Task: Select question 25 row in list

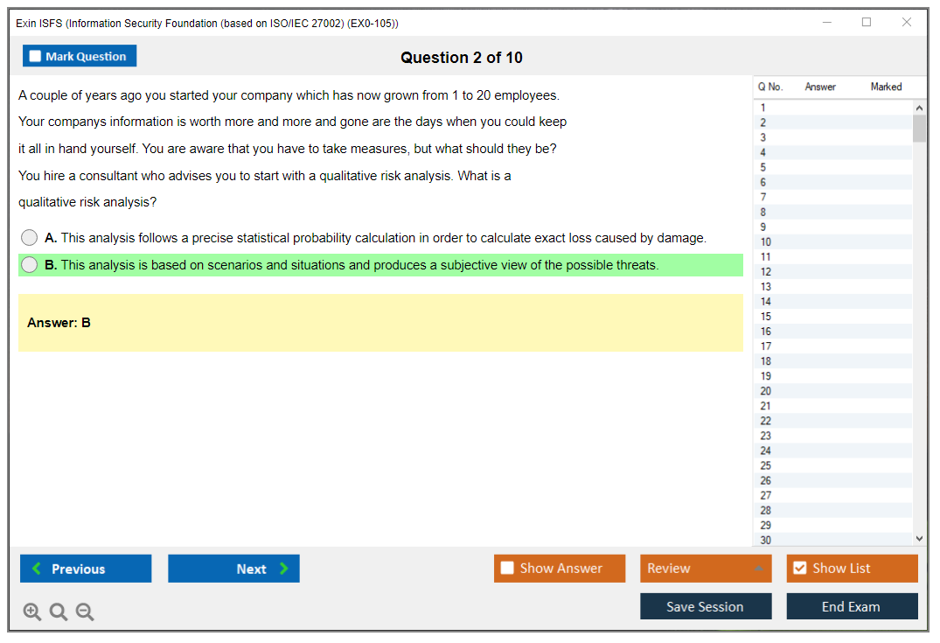Action: tap(766, 465)
